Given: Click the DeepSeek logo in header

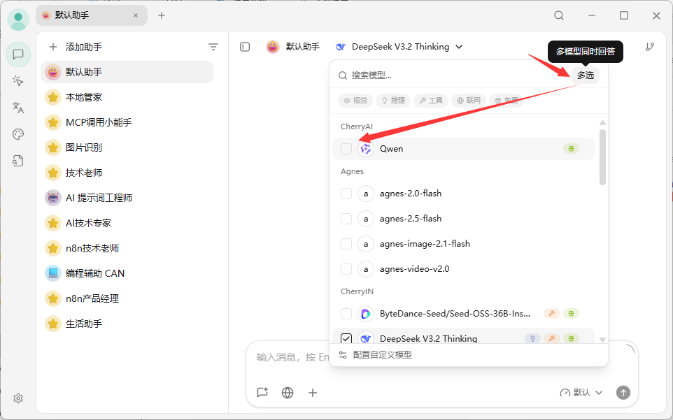Looking at the screenshot, I should tap(341, 47).
